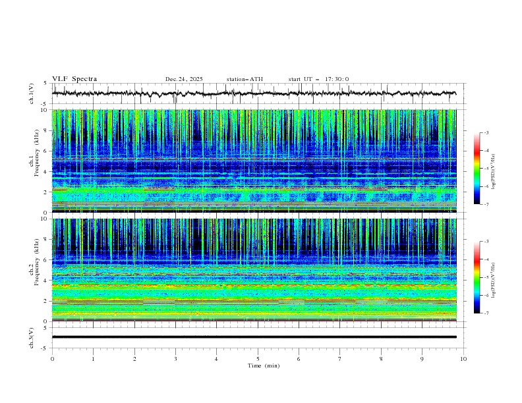Click the ch.1 colorbar legend
Viewport: 522px width, 403px height.
click(x=477, y=169)
